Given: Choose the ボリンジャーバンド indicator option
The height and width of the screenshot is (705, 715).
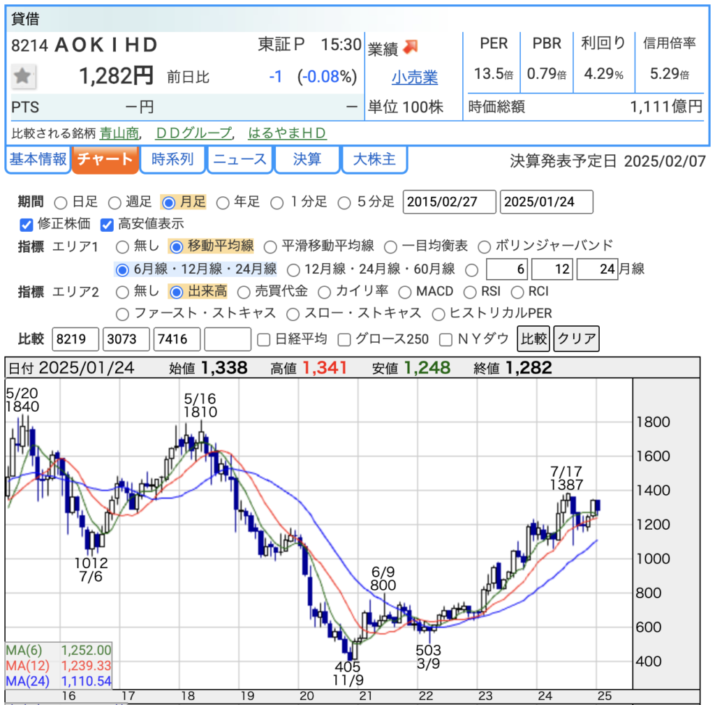Looking at the screenshot, I should [484, 246].
